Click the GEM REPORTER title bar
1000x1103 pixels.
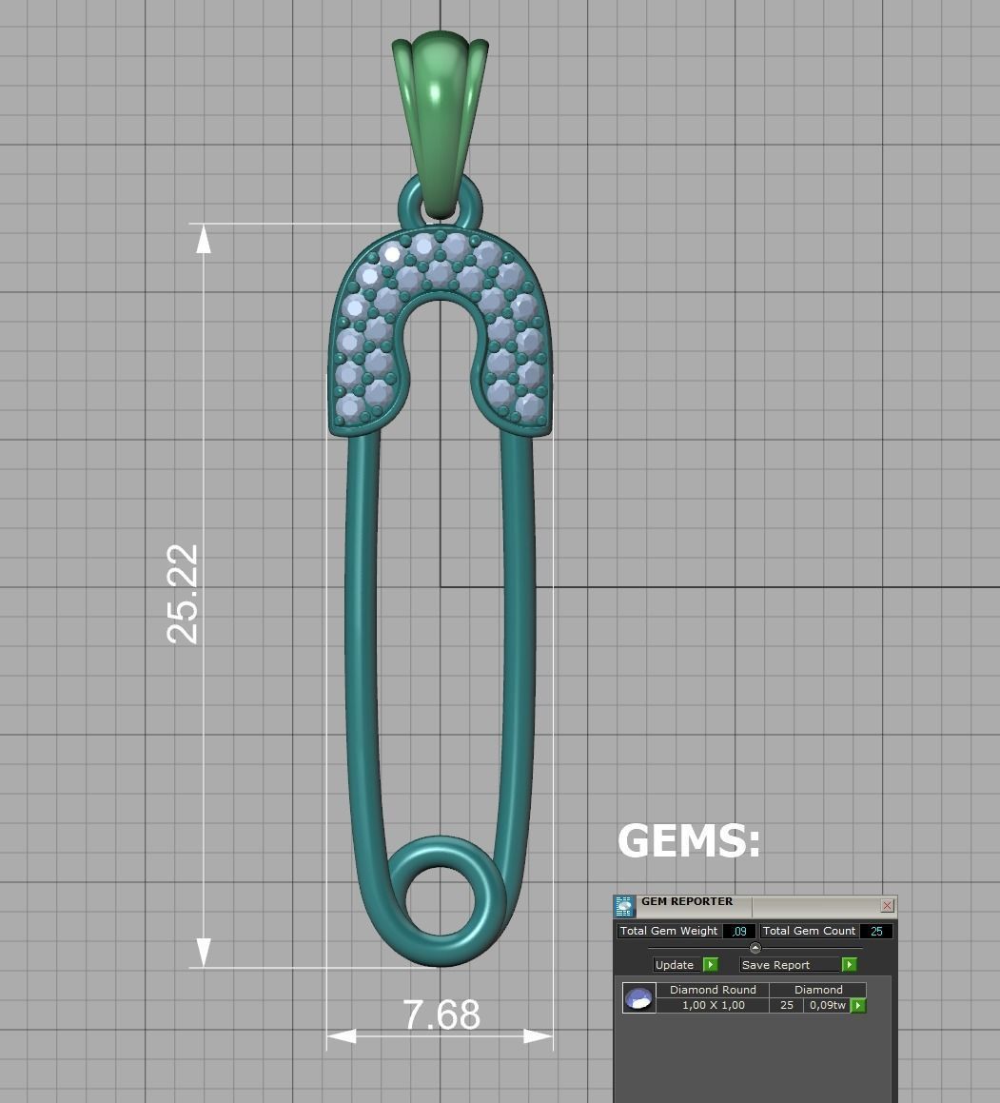point(755,905)
